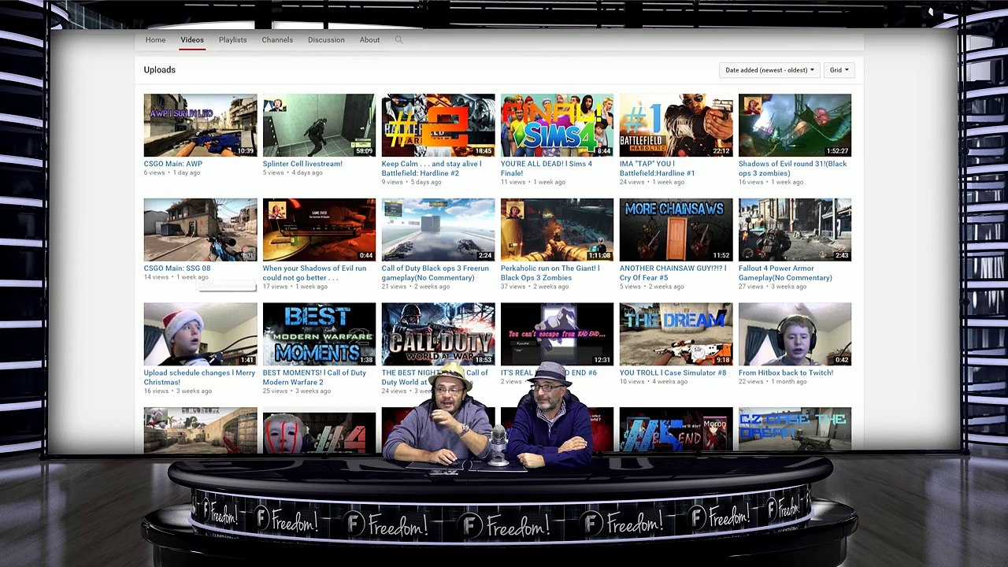Expand the Date added sort dropdown
This screenshot has width=1008, height=567.
[x=769, y=70]
